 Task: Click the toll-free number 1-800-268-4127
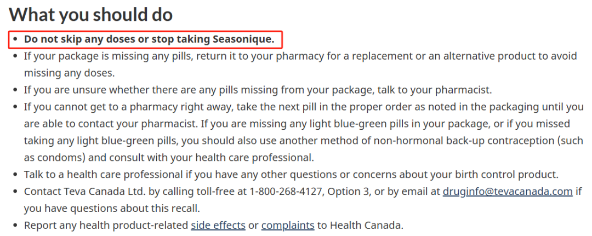[286, 192]
